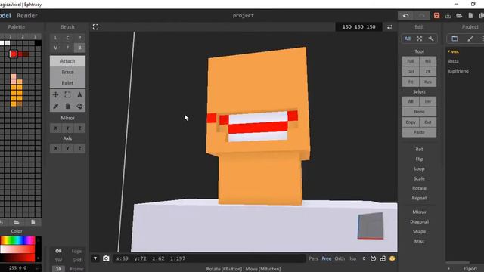Click the red Save project icon
Viewport: 484px width, 272px height.
[436, 15]
